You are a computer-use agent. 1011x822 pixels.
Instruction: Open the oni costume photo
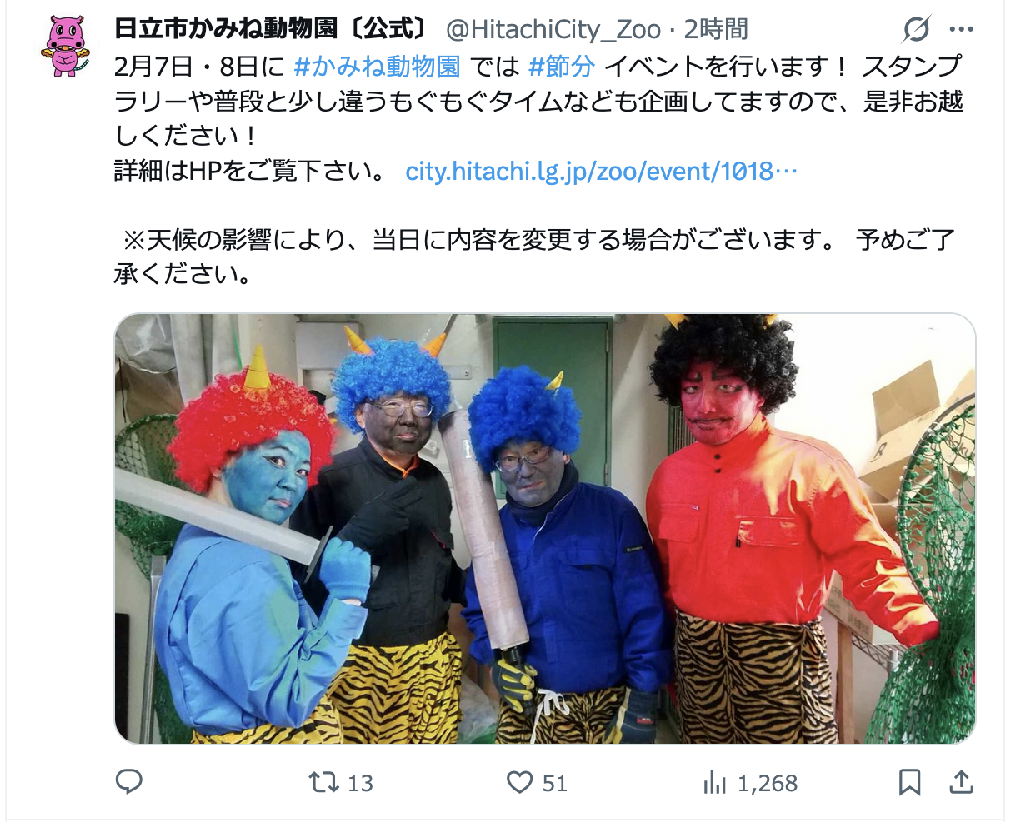pyautogui.click(x=545, y=528)
